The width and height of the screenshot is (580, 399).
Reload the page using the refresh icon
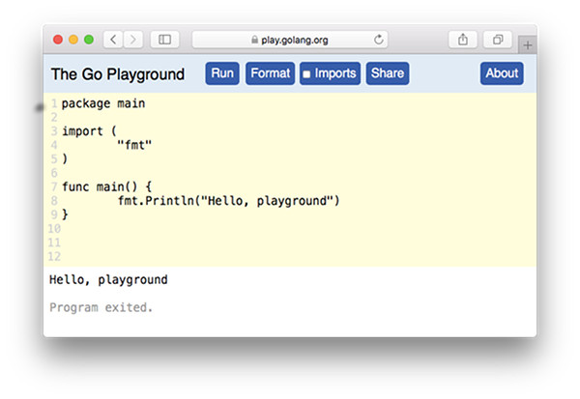coord(378,40)
